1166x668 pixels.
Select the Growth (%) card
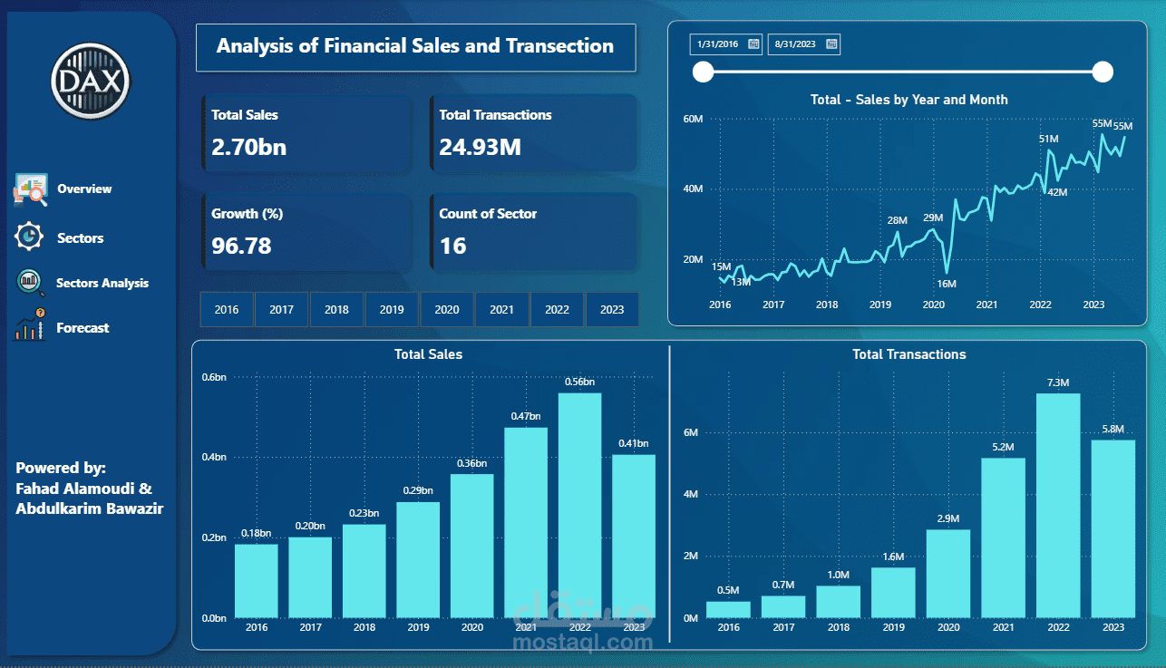click(x=306, y=231)
